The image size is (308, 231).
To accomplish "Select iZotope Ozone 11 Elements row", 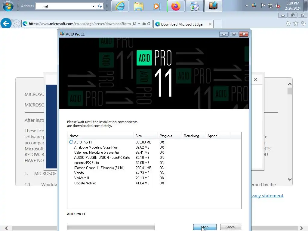I will tap(154, 168).
